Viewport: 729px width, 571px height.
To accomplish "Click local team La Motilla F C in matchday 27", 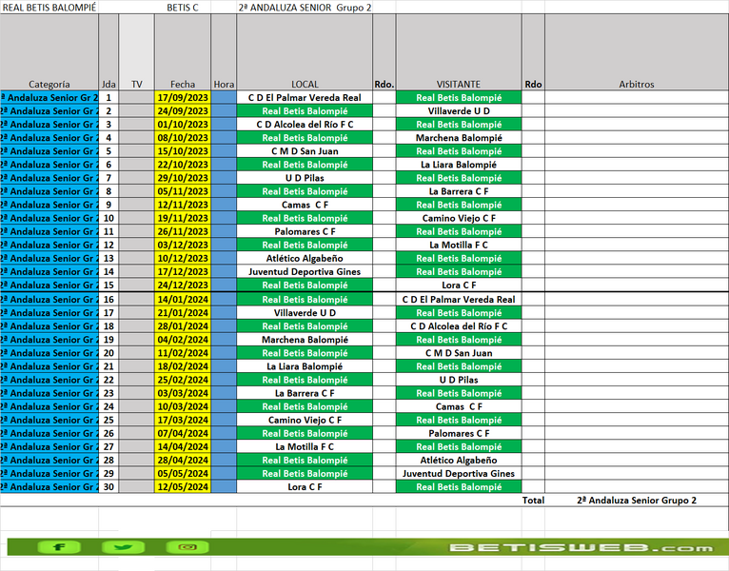I will pos(305,447).
